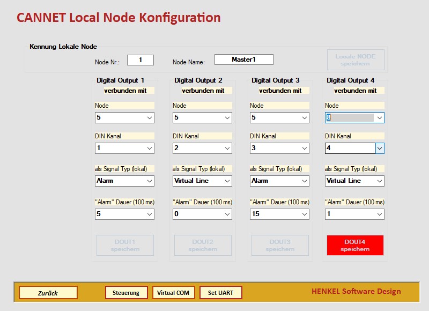The height and width of the screenshot is (311, 429).
Task: Open the Node dropdown under Digital Output 1
Action: (x=124, y=117)
